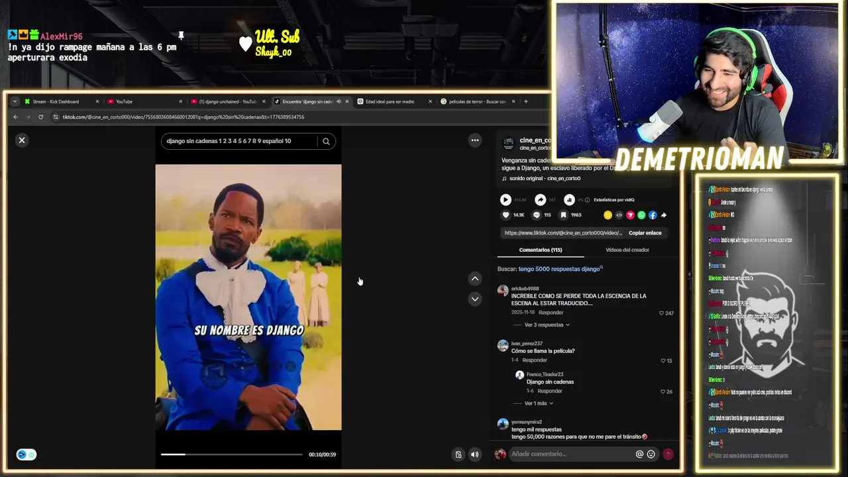Expand 'Ver 3 respuestas' under erickvb4988 comment
This screenshot has width=848, height=477.
click(x=547, y=325)
